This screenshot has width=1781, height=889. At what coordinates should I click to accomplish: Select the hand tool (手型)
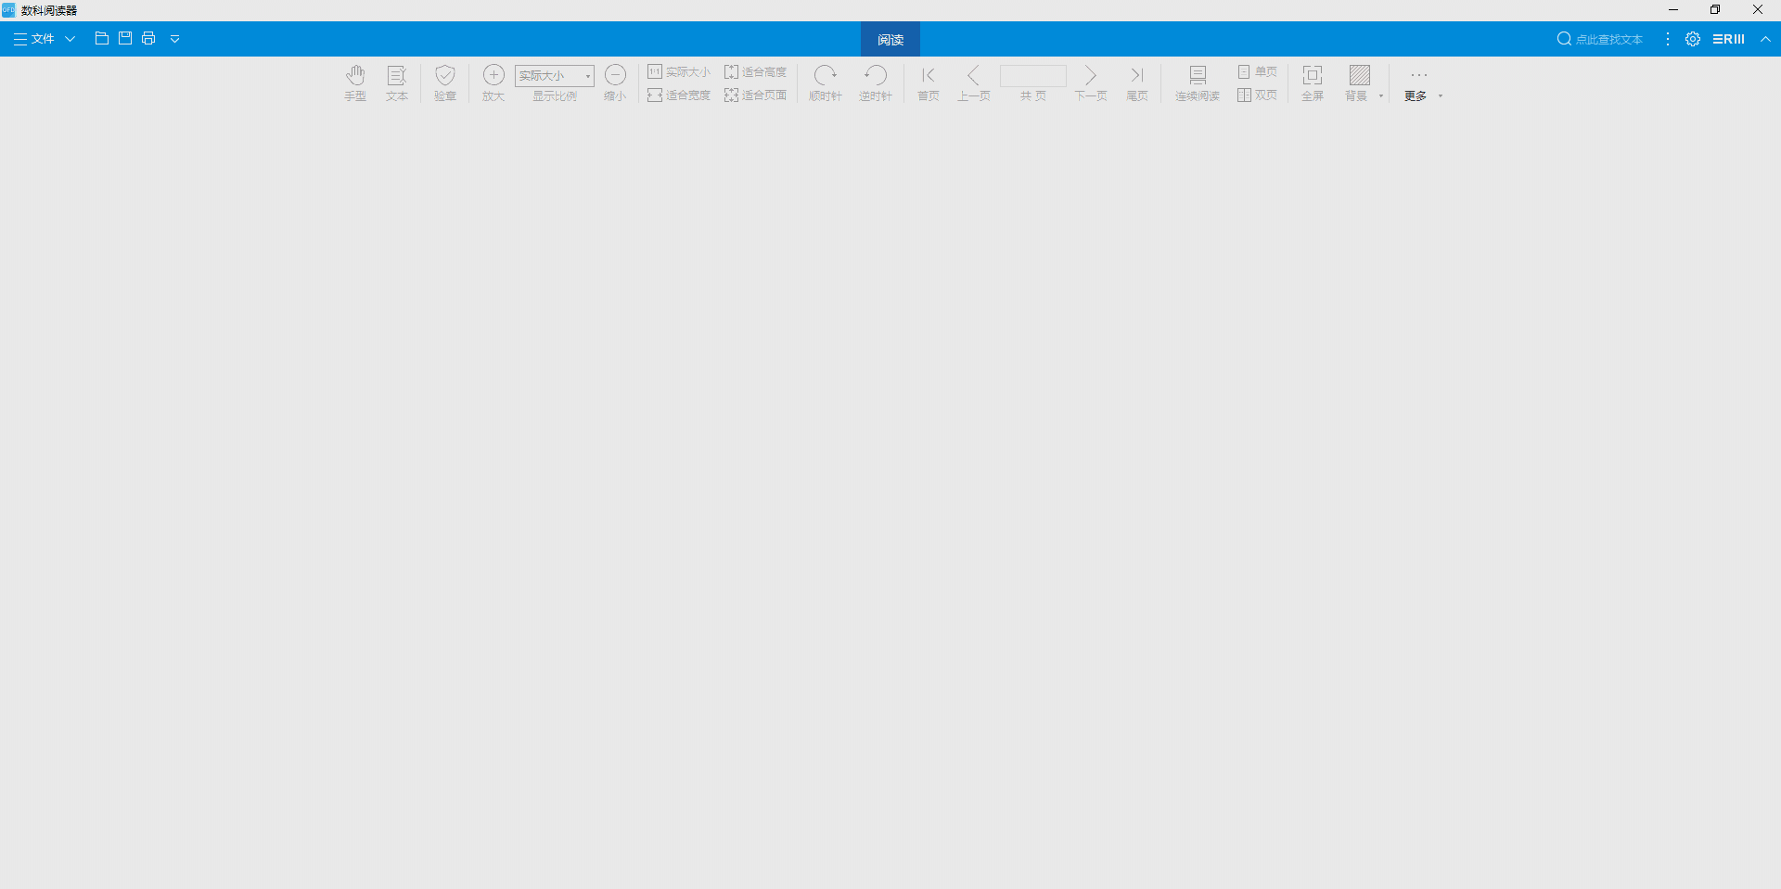355,83
